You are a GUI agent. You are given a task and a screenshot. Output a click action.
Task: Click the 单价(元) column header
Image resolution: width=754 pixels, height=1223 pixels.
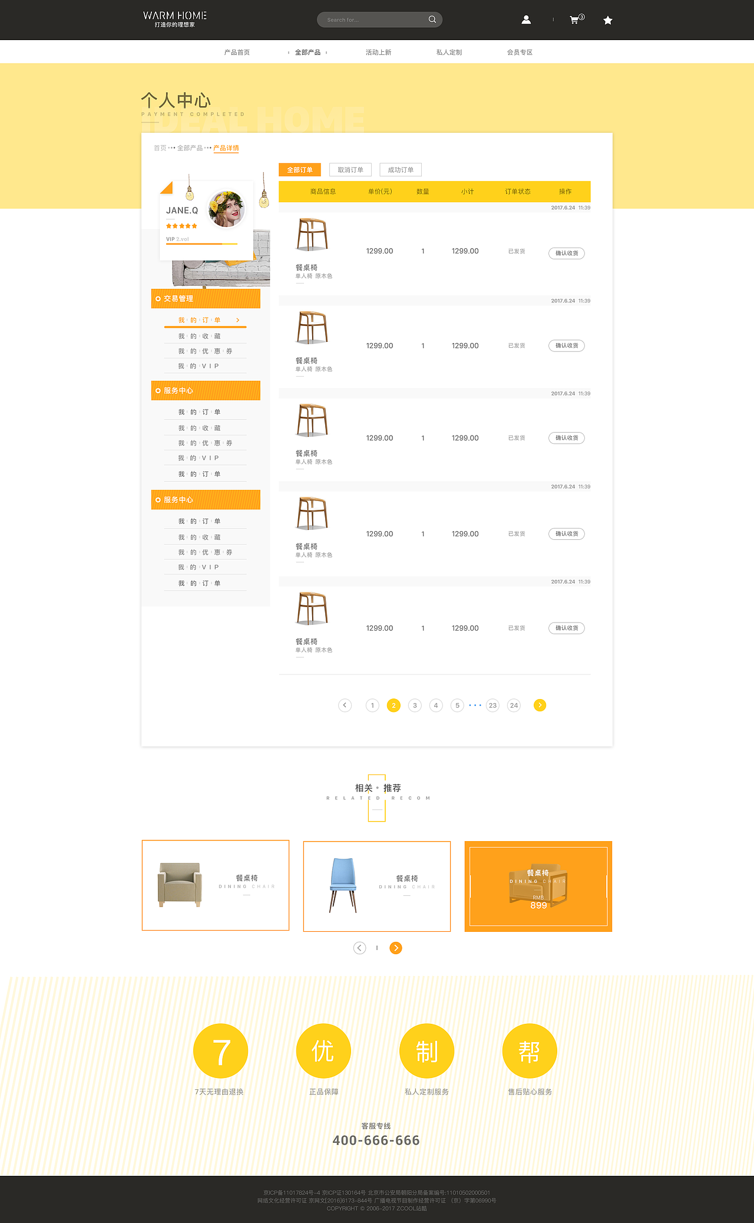tap(380, 192)
